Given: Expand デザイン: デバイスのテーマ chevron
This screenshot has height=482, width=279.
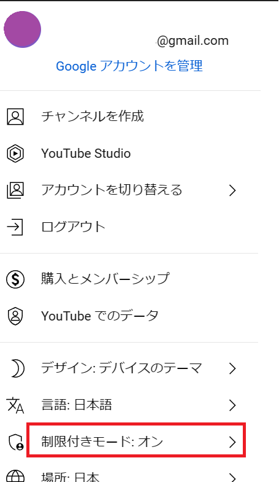Looking at the screenshot, I should [232, 368].
